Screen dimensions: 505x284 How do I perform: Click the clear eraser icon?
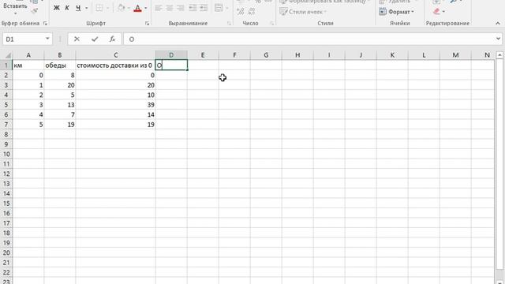(x=436, y=12)
